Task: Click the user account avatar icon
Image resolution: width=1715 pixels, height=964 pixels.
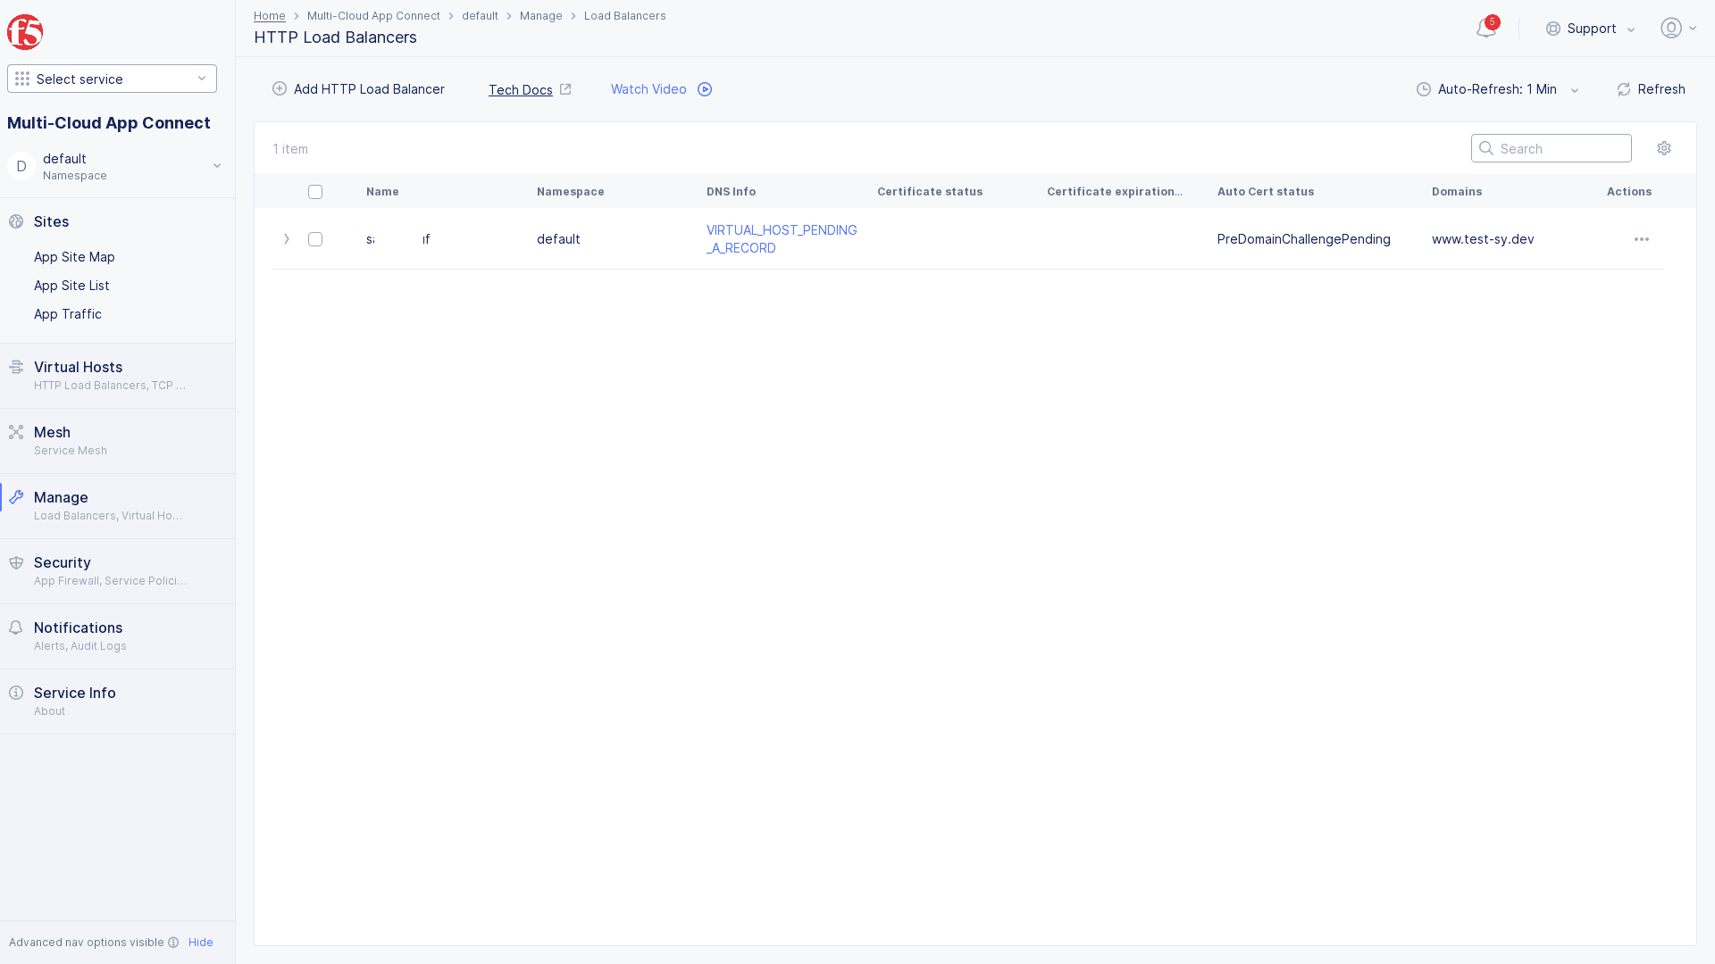Action: pyautogui.click(x=1671, y=29)
